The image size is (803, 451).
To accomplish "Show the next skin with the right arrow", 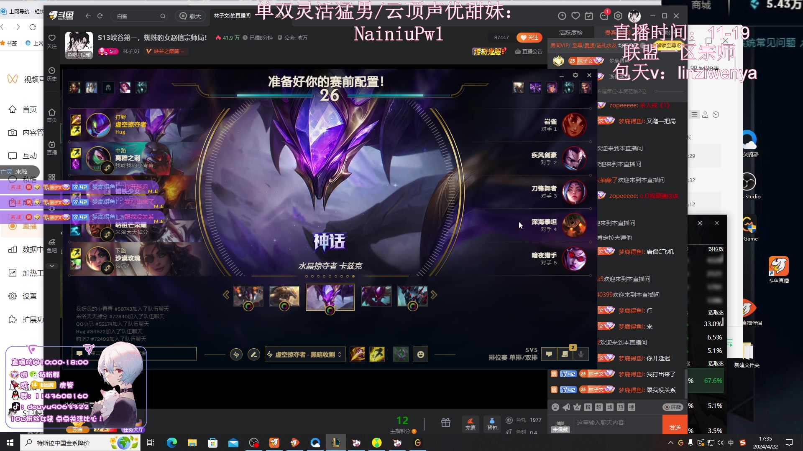I will (434, 295).
